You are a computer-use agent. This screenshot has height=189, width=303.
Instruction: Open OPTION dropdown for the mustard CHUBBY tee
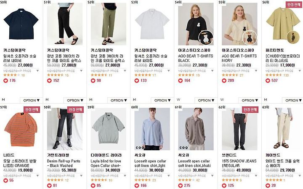[293, 100]
